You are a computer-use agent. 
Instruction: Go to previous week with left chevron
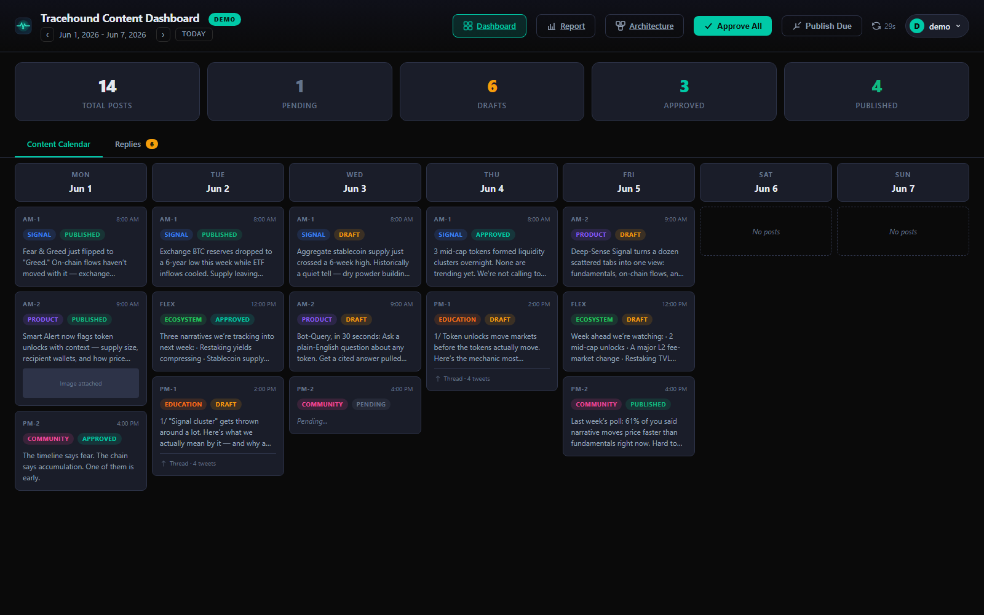(x=47, y=34)
